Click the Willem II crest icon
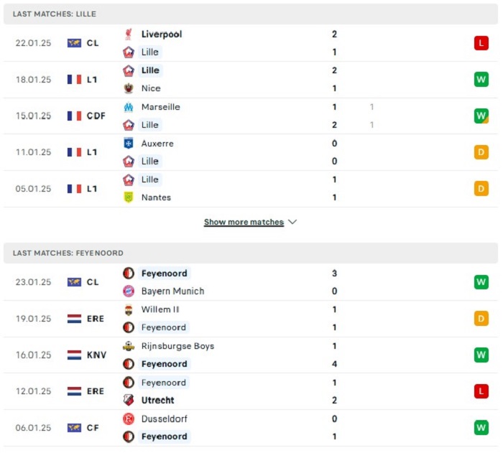 [129, 309]
